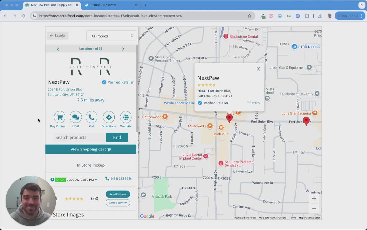Screen dimensions: 367x230
Task: Click the Call phone icon
Action: 92,117
